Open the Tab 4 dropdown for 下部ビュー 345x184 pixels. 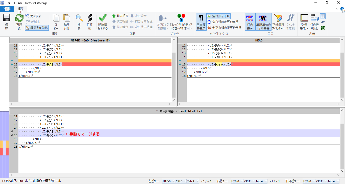(333, 181)
